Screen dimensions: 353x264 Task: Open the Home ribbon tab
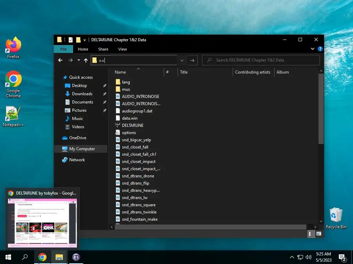[x=83, y=49]
